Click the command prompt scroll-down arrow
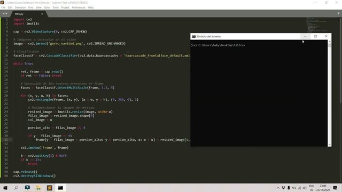342x192 pixels. pos(329,145)
